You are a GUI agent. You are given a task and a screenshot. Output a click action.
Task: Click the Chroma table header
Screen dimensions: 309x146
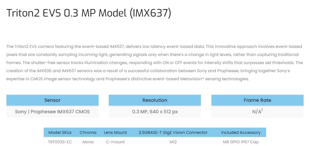(88, 133)
